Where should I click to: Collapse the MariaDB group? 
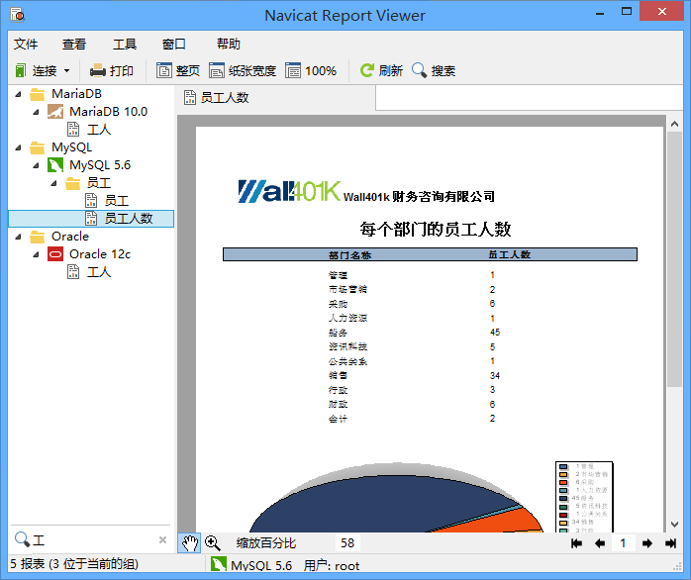click(18, 94)
